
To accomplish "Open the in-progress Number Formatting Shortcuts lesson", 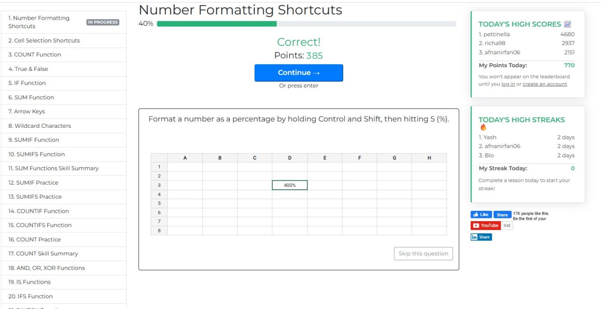I will [39, 22].
